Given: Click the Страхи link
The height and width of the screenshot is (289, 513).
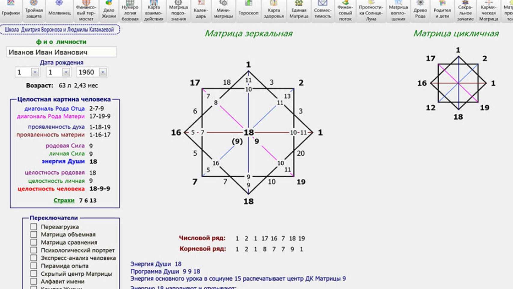Looking at the screenshot, I should (64, 200).
